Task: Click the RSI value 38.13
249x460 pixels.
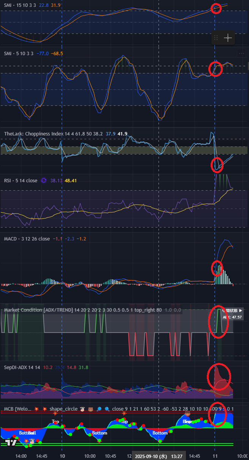Action: click(56, 180)
